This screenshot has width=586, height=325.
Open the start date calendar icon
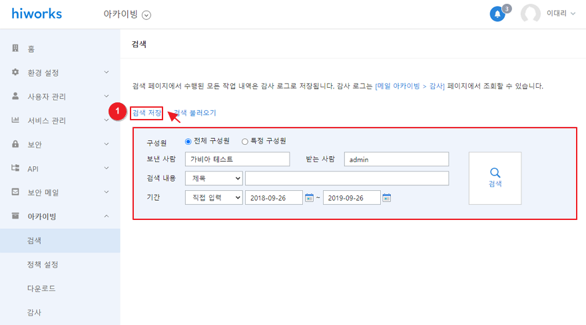(309, 198)
